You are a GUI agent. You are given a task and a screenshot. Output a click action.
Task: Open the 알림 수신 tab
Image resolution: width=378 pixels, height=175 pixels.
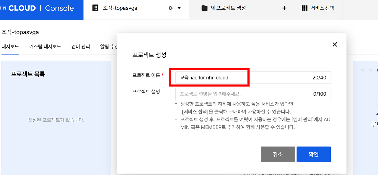pyautogui.click(x=109, y=46)
